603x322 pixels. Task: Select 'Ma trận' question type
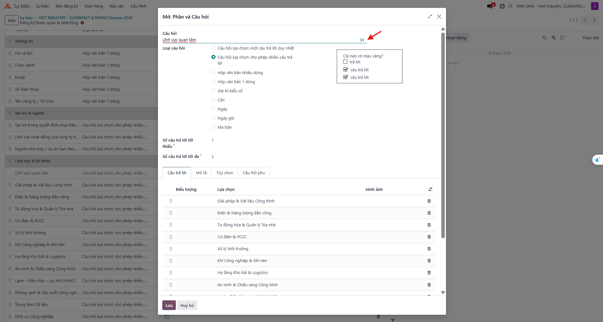(x=214, y=127)
